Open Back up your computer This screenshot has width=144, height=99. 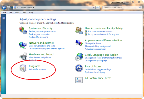pos(39,34)
